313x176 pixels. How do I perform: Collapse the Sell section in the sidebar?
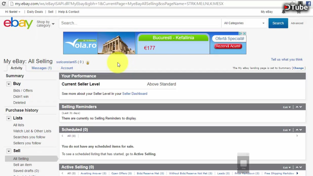tap(9, 151)
